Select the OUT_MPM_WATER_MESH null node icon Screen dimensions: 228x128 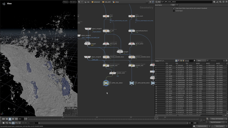pyautogui.click(x=131, y=83)
